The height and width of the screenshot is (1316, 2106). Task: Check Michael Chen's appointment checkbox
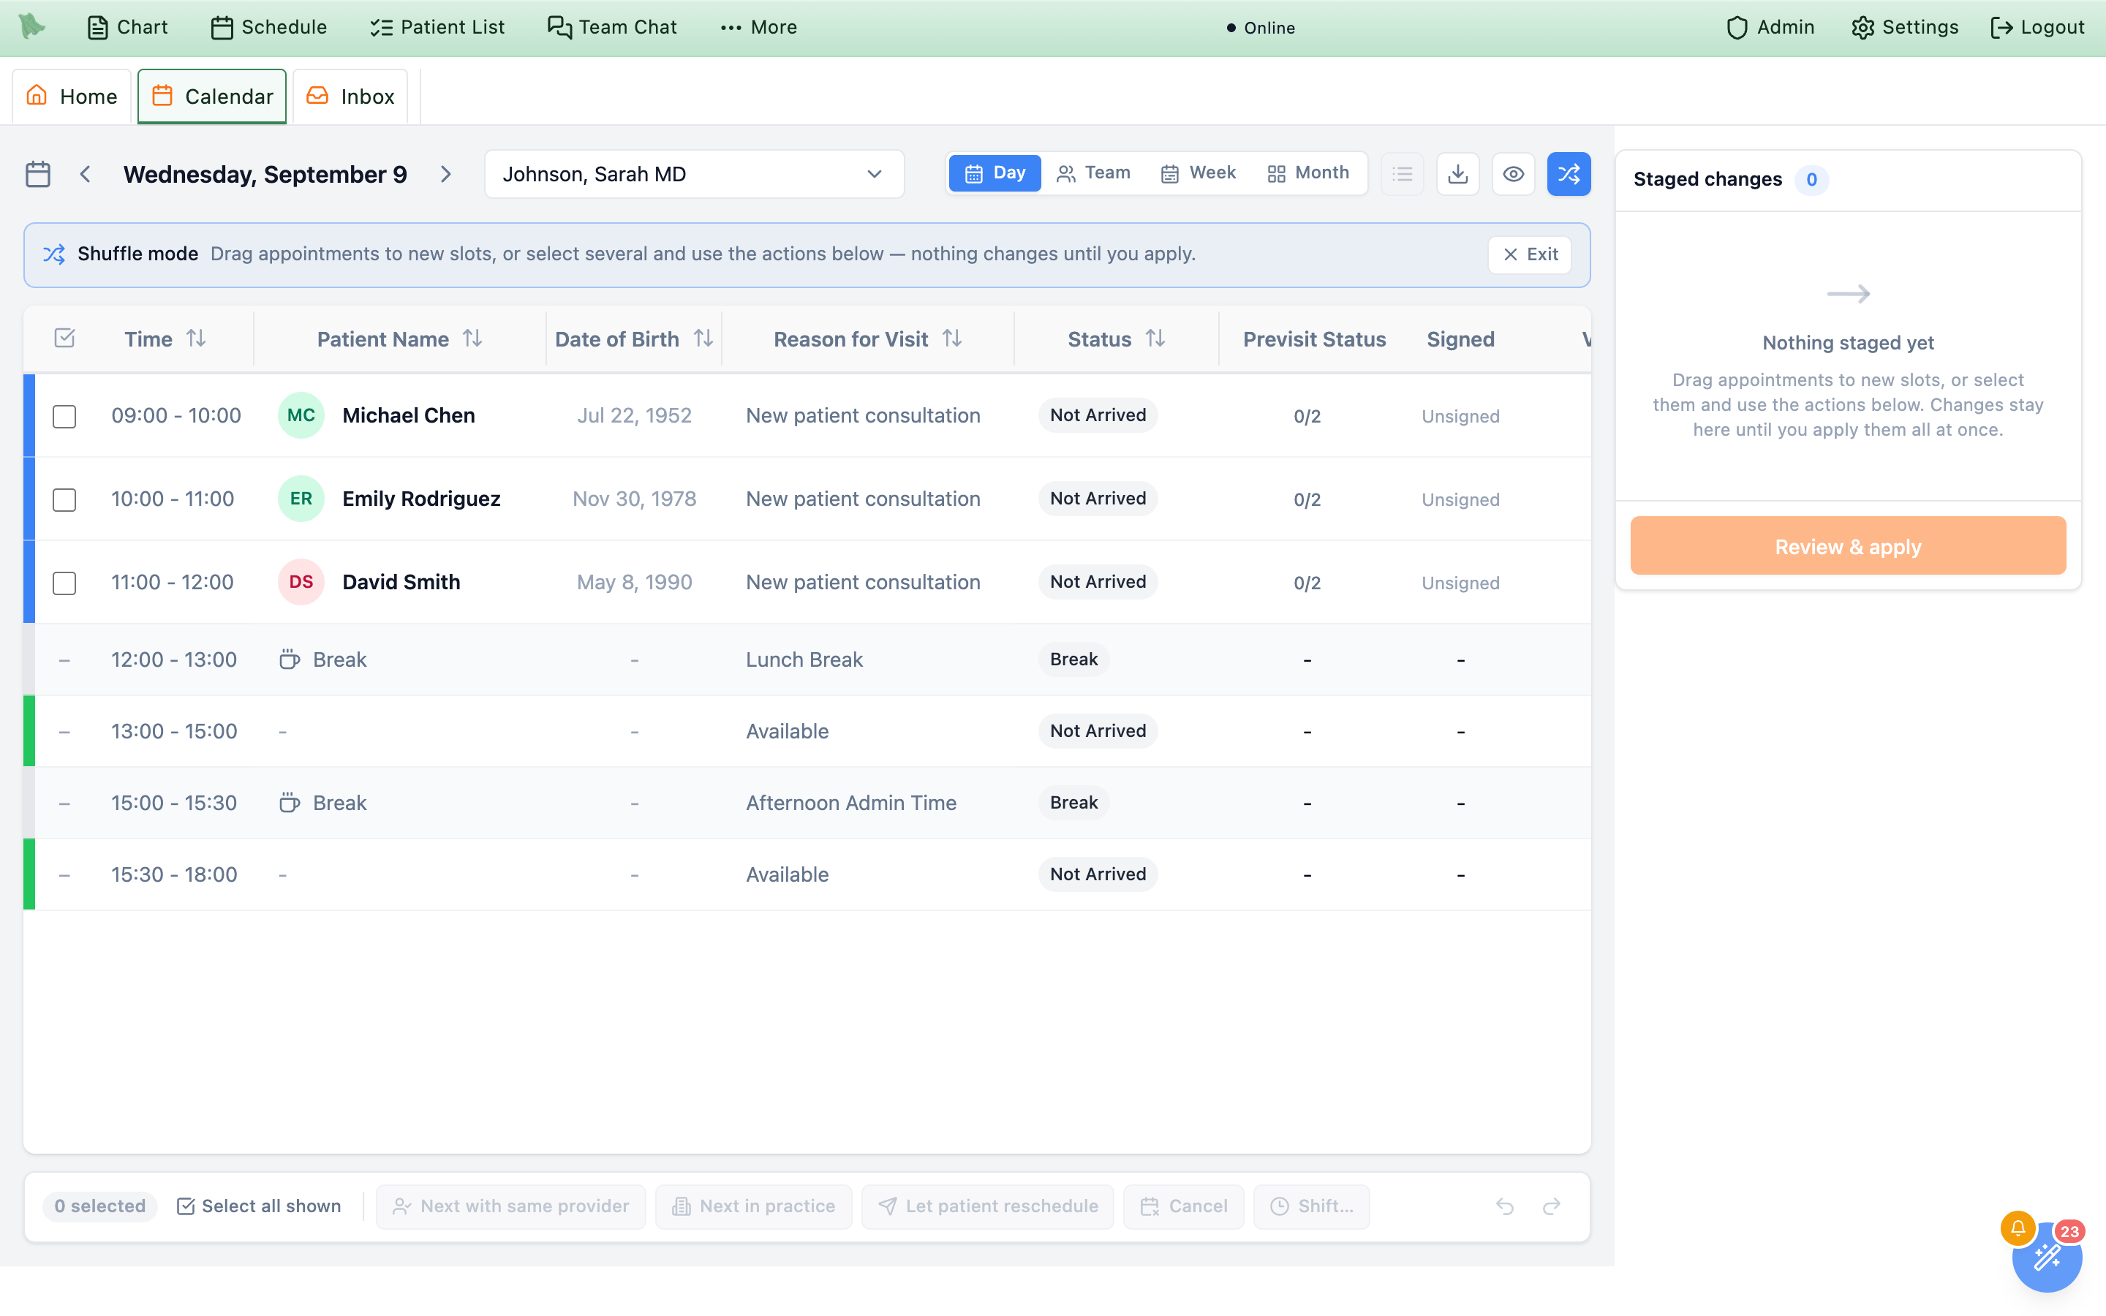click(64, 416)
